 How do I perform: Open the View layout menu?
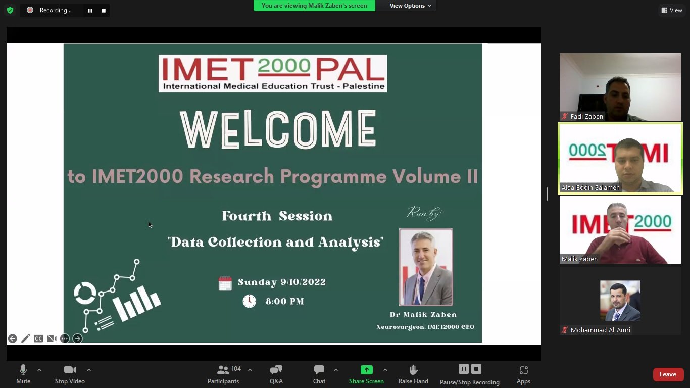click(671, 10)
